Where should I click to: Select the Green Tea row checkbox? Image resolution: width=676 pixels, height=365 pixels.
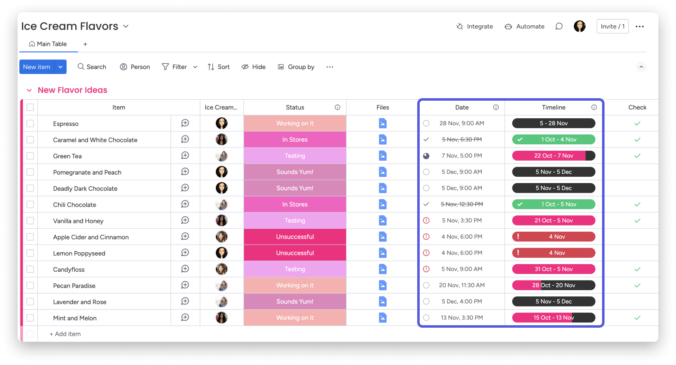tap(30, 156)
